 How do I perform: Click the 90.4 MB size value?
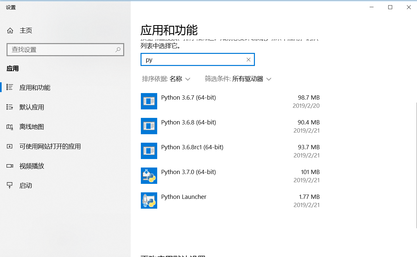pyautogui.click(x=309, y=122)
